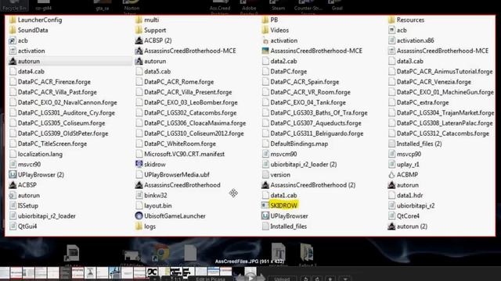
Task: Select the activation.x86 file icon
Action: click(x=391, y=41)
